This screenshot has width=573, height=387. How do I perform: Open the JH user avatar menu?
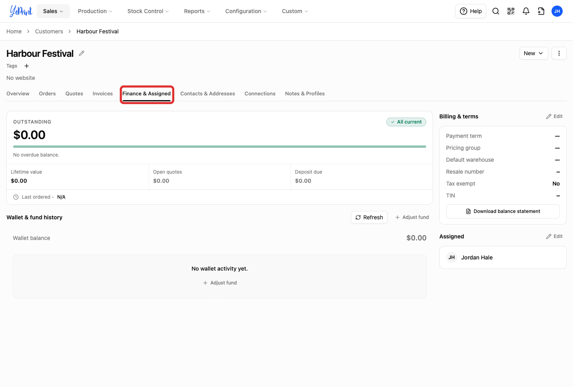tap(557, 11)
